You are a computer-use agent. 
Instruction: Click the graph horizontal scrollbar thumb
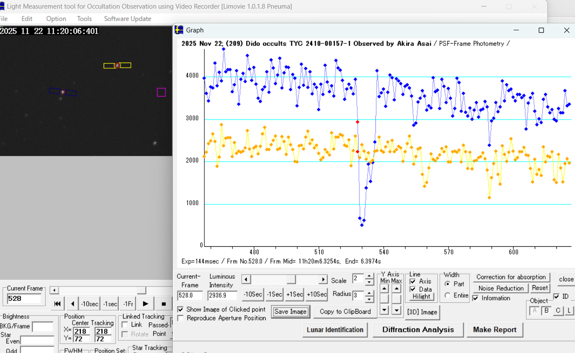[x=292, y=280]
